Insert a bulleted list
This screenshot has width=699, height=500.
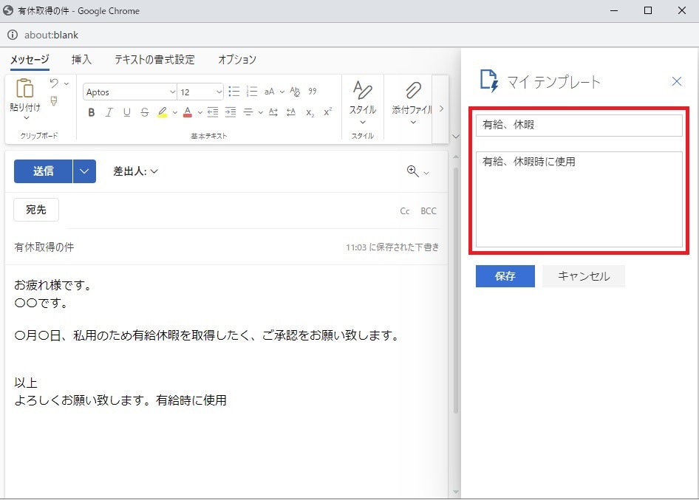pos(233,92)
